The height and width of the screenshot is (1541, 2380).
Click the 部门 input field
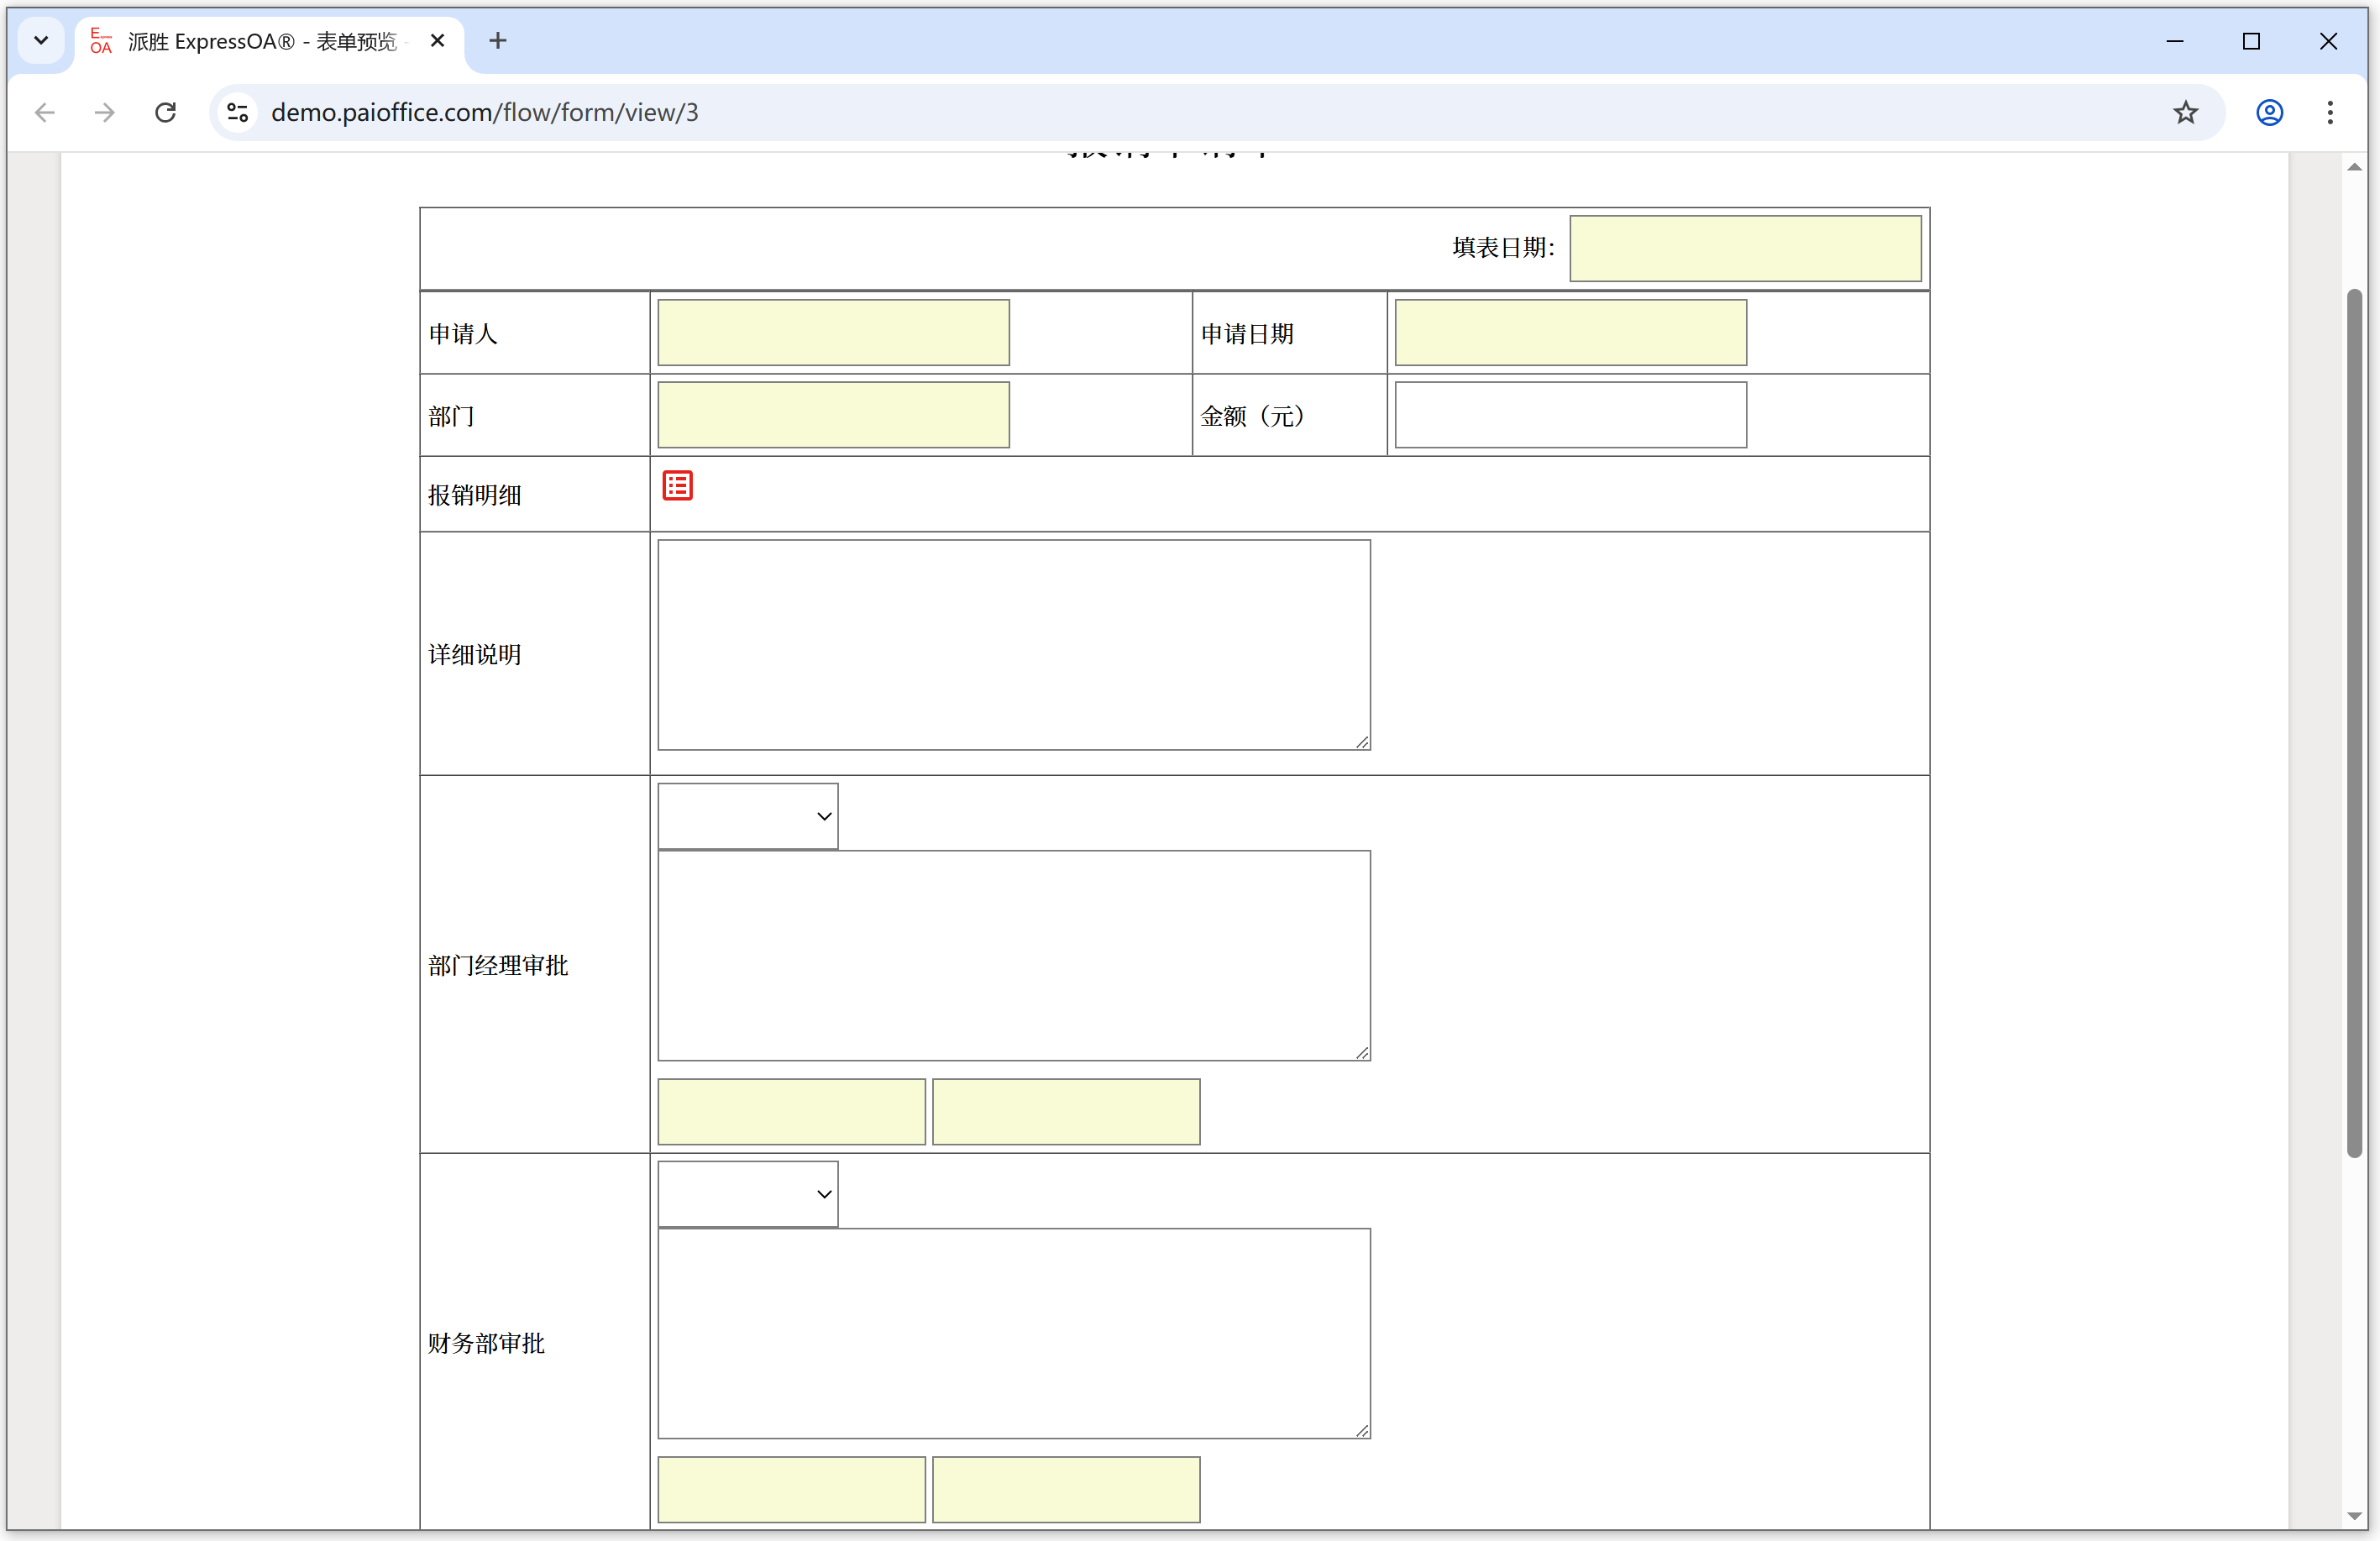[x=833, y=415]
